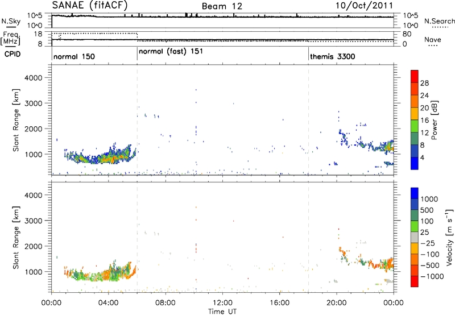Click the 08:00 time tick label
The image size is (455, 315).
(166, 303)
